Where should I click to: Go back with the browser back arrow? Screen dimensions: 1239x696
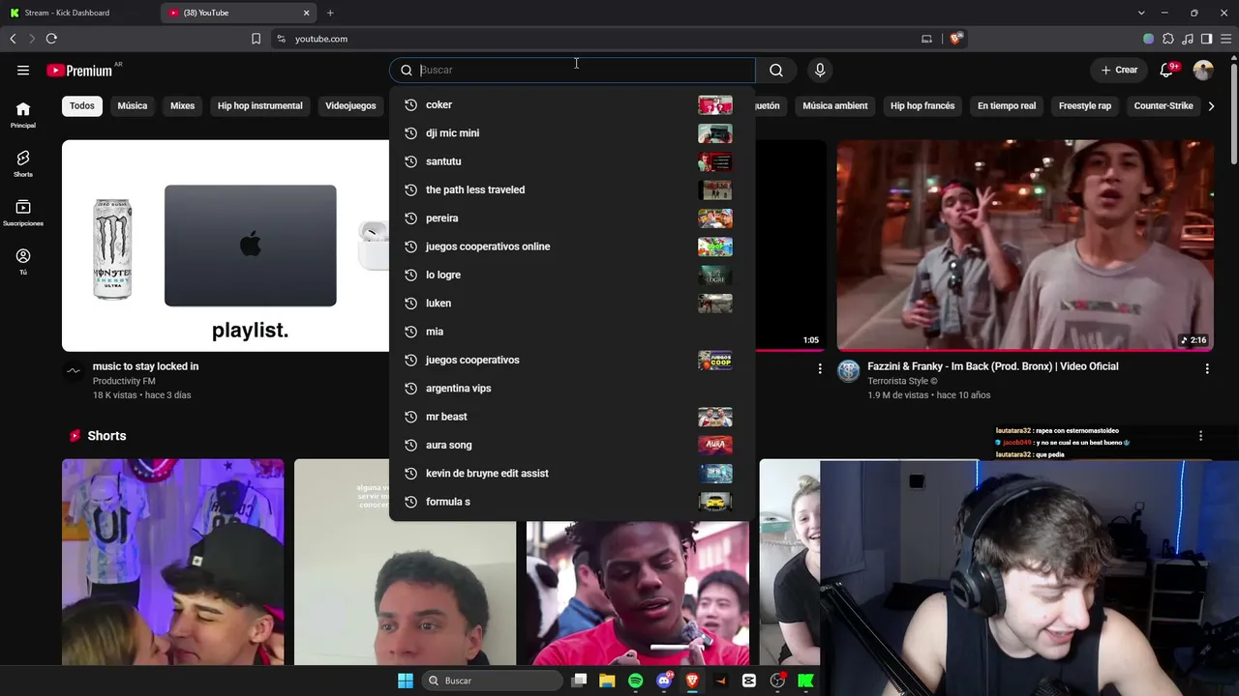[13, 39]
